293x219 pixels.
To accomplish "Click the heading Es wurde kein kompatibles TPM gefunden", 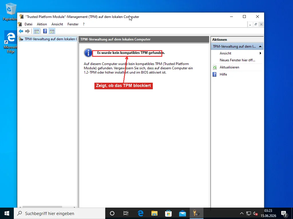I will [x=131, y=53].
